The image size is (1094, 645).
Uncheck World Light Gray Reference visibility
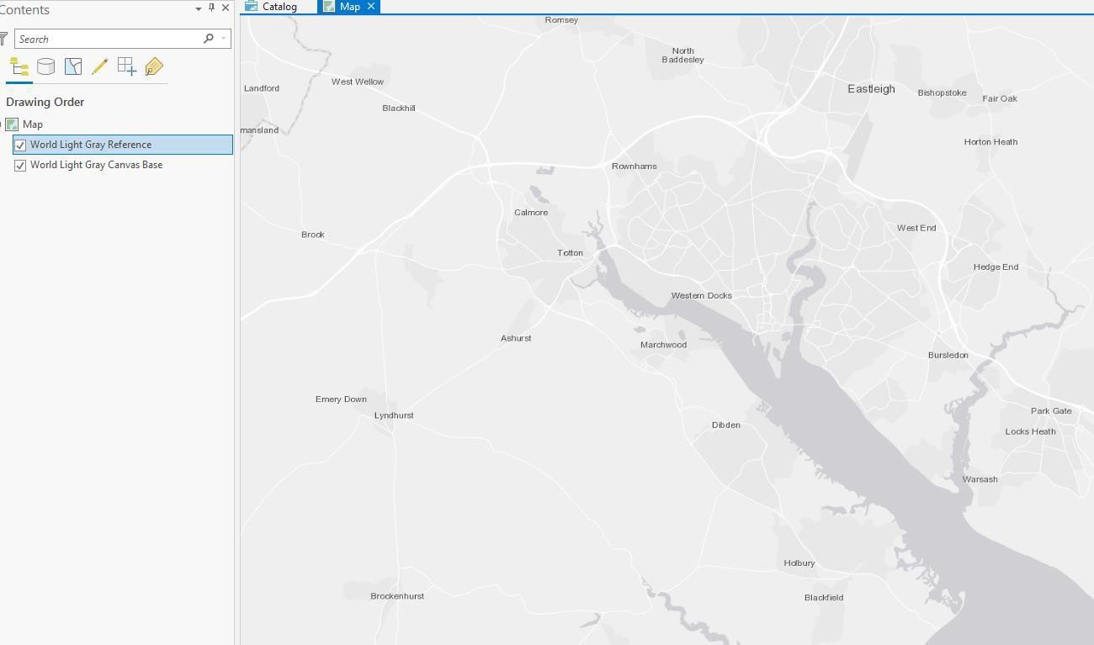pyautogui.click(x=20, y=144)
